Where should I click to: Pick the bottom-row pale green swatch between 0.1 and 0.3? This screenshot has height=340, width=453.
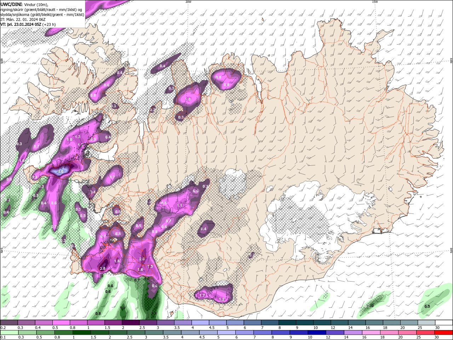[9, 333]
